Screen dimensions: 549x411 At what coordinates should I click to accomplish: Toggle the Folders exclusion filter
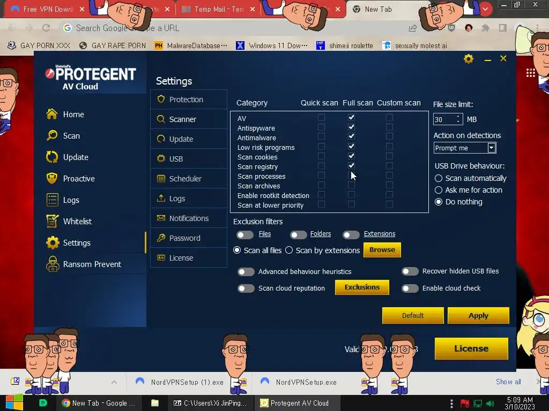[298, 235]
